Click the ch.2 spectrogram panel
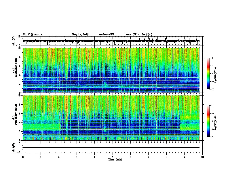The height and width of the screenshot is (176, 228). (111, 118)
